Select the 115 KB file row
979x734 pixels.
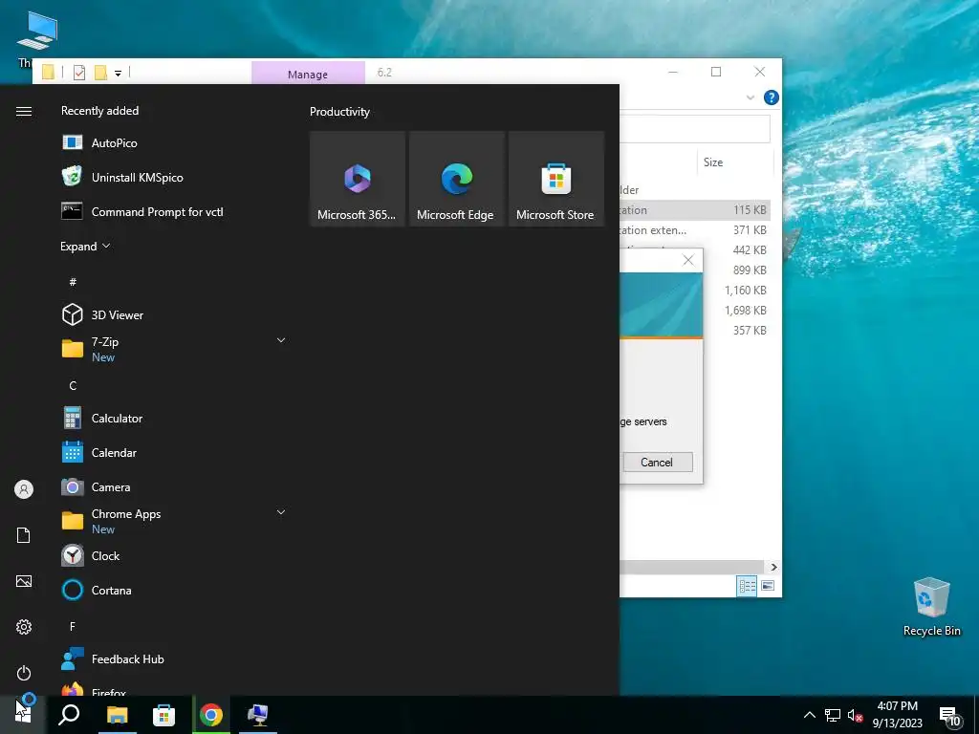[x=694, y=210]
